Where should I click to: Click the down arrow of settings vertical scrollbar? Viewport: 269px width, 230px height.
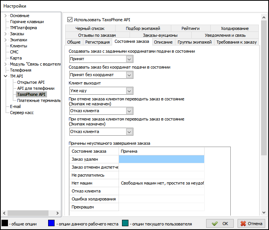(x=264, y=213)
